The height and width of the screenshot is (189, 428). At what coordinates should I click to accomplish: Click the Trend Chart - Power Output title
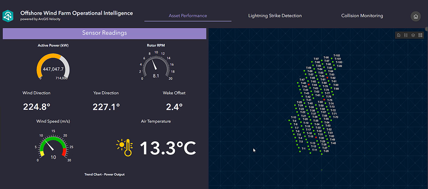(x=105, y=174)
